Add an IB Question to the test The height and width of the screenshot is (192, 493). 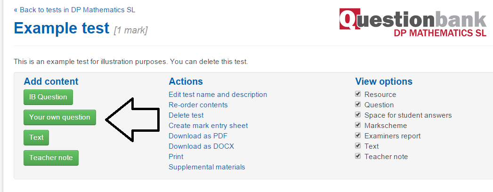[x=48, y=97]
